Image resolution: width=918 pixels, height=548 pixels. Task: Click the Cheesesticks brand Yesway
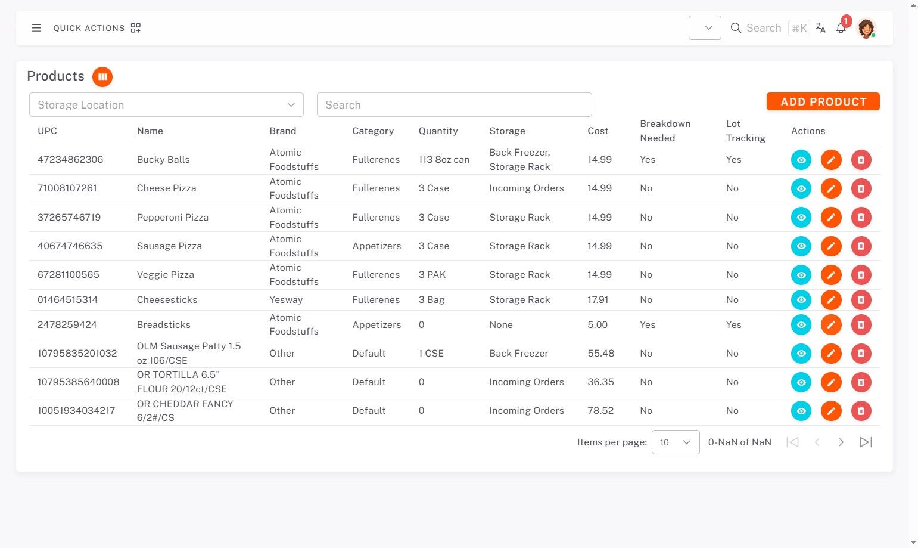(x=286, y=300)
